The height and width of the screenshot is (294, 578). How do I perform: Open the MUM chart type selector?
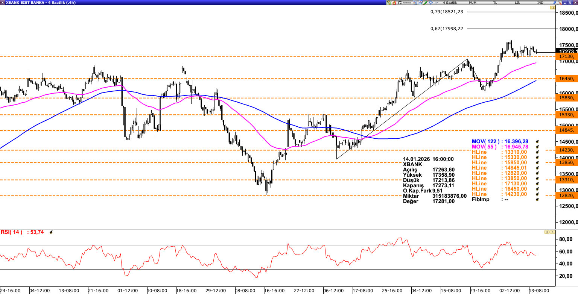coord(472,3)
